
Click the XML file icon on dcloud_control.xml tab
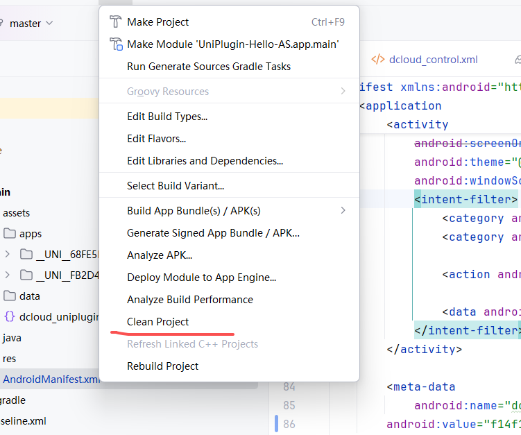coord(377,60)
